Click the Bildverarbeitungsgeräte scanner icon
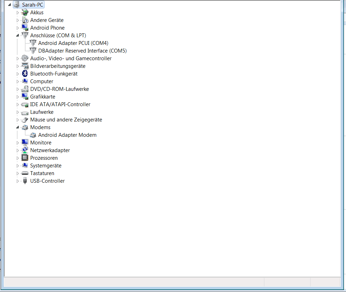 25,66
